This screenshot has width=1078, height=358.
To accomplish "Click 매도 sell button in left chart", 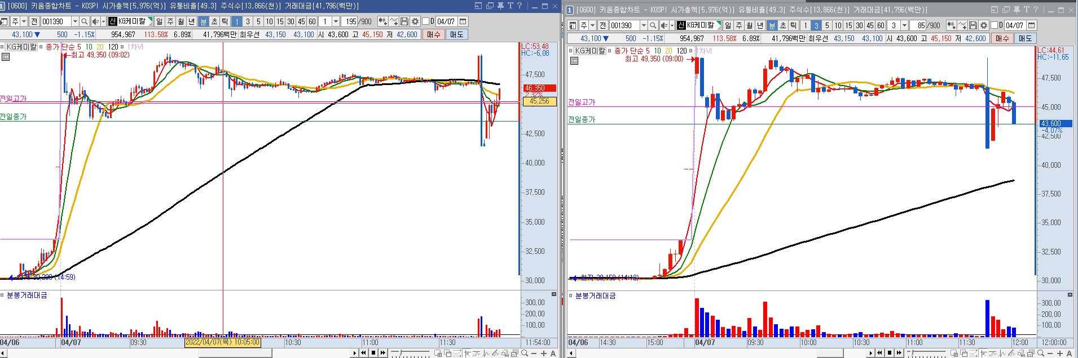I will pyautogui.click(x=457, y=34).
